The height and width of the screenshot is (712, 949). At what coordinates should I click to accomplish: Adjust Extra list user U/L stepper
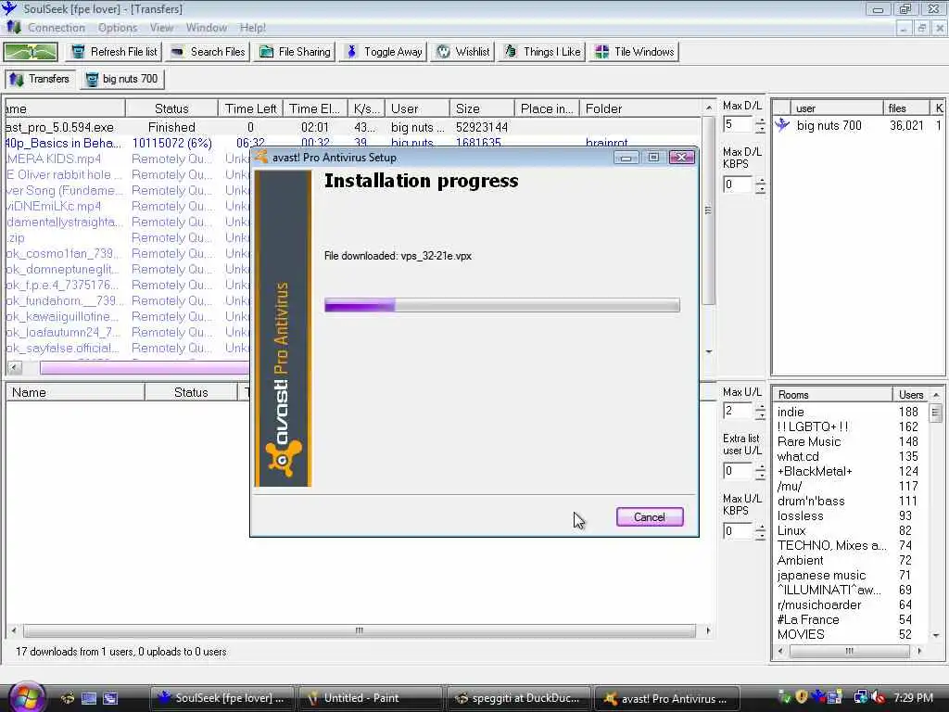[x=760, y=472]
